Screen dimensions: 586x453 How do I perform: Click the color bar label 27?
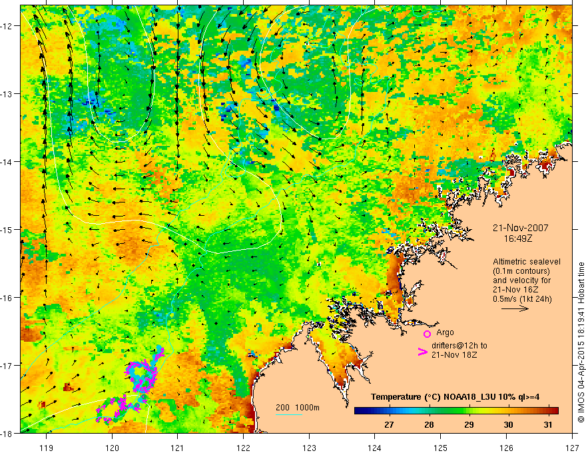[389, 424]
